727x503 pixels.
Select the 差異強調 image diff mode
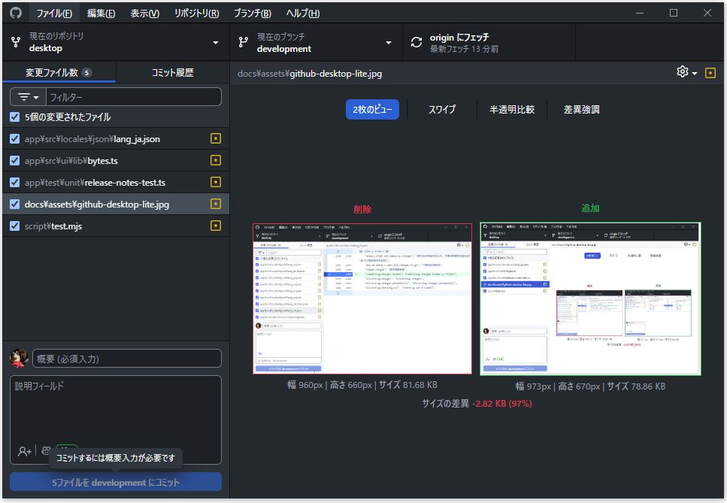pyautogui.click(x=581, y=110)
